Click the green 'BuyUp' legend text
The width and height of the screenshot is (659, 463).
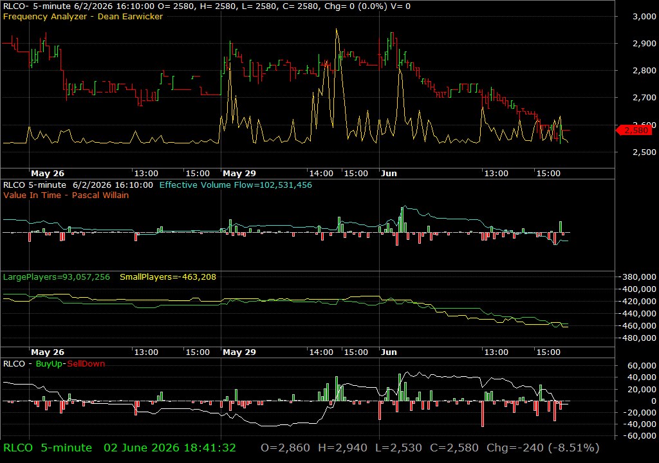click(x=49, y=363)
